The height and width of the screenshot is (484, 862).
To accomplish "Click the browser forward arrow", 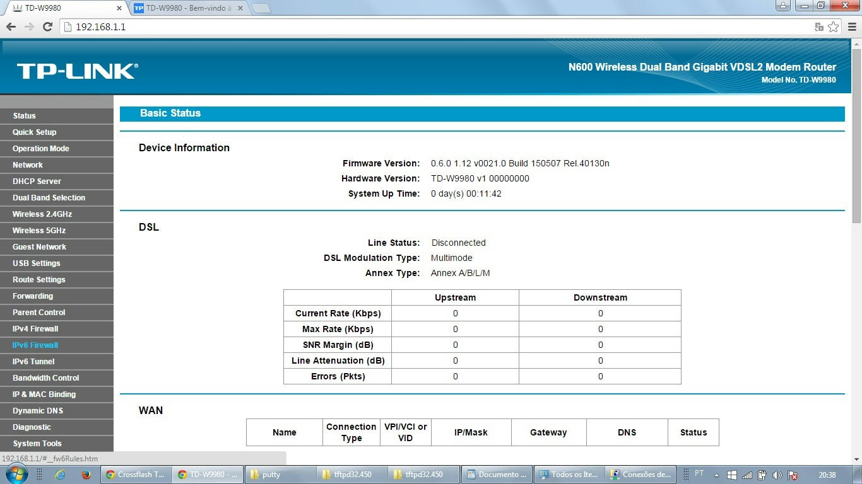I will click(29, 26).
